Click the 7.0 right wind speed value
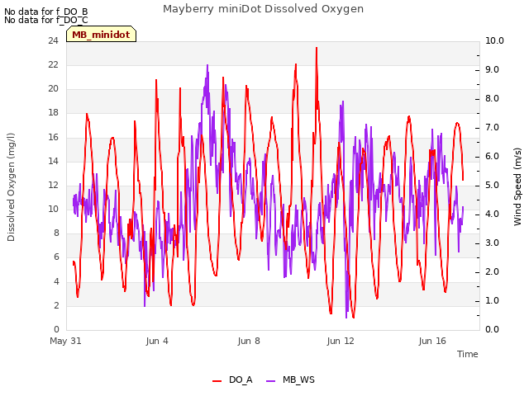 (492, 127)
